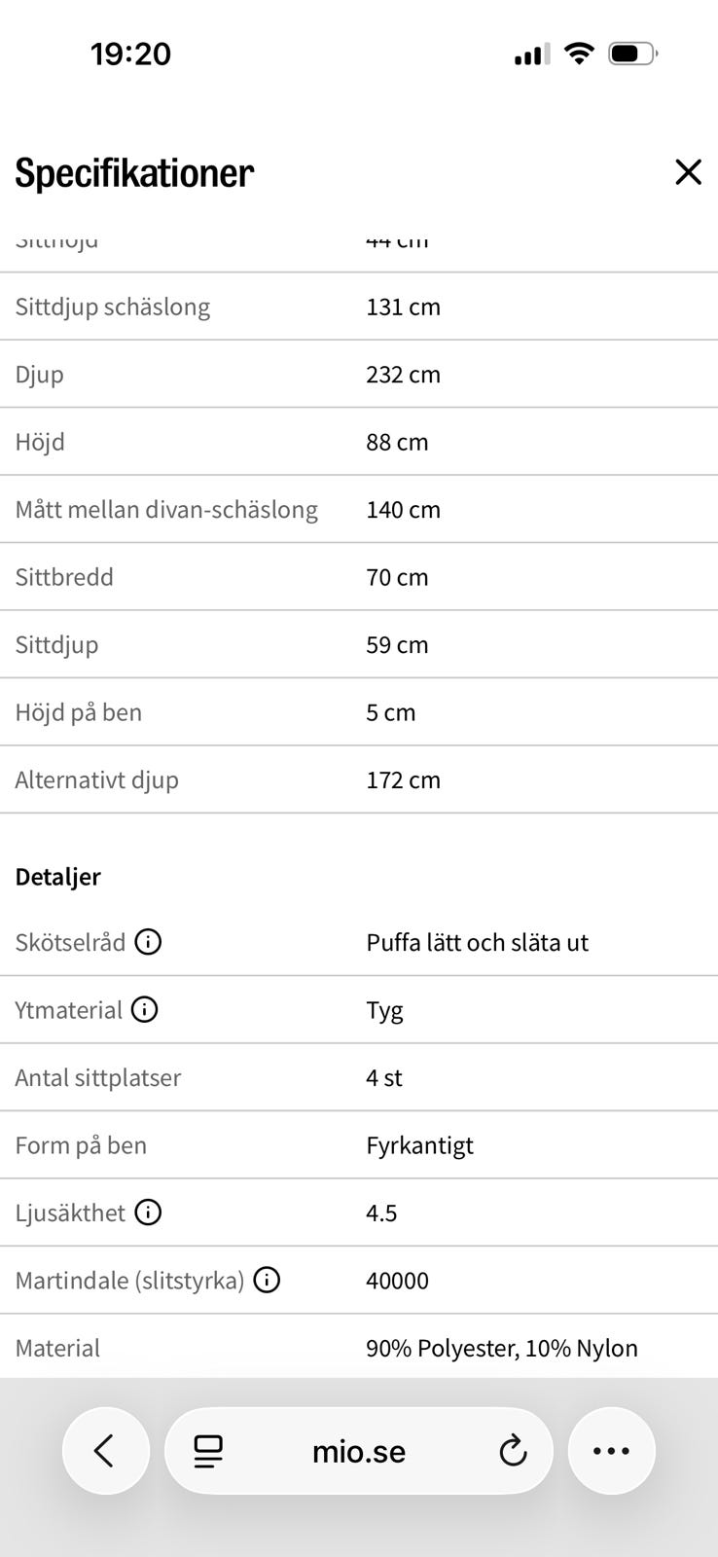Image resolution: width=718 pixels, height=1557 pixels.
Task: Open the page reader menu icon
Action: [x=208, y=1451]
